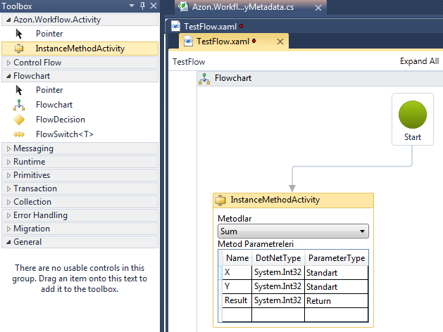The height and width of the screenshot is (332, 443).
Task: Choose the FlowSwitch<T> toolbox item
Action: [x=64, y=134]
